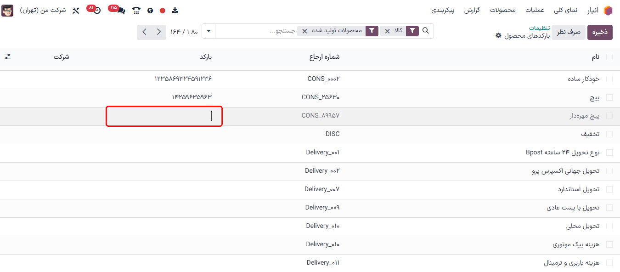Click the ذخیره save button

pyautogui.click(x=600, y=32)
